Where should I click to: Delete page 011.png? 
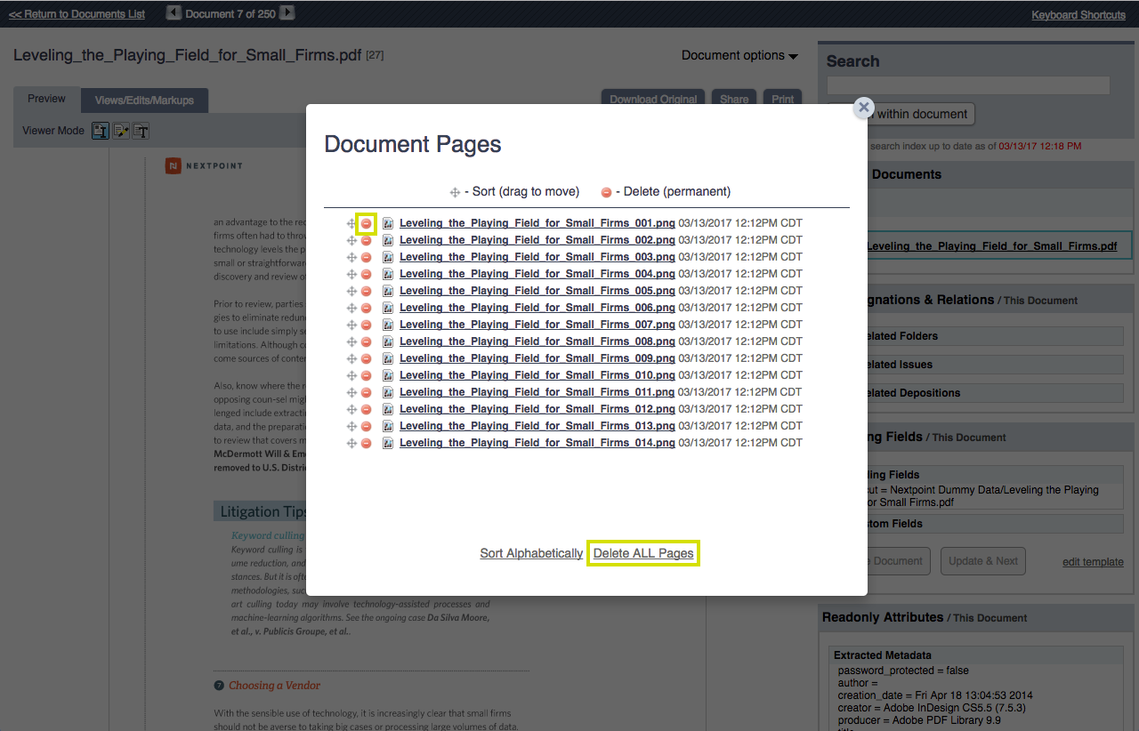point(366,392)
